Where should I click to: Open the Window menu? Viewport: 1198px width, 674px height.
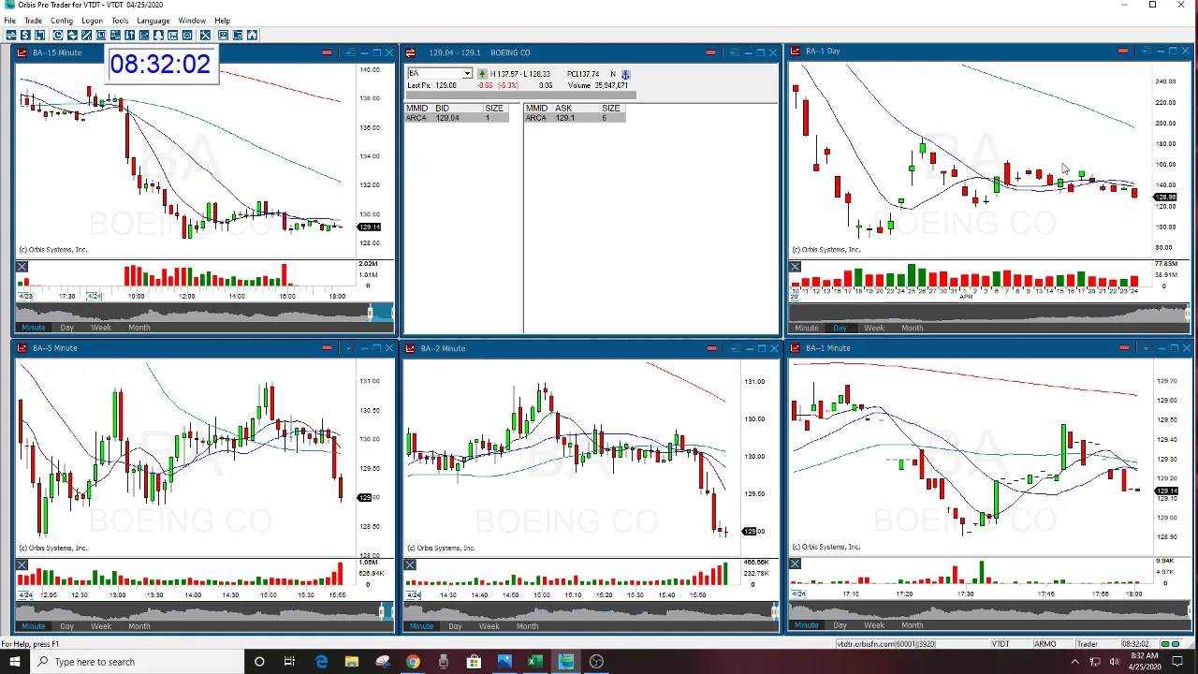192,21
